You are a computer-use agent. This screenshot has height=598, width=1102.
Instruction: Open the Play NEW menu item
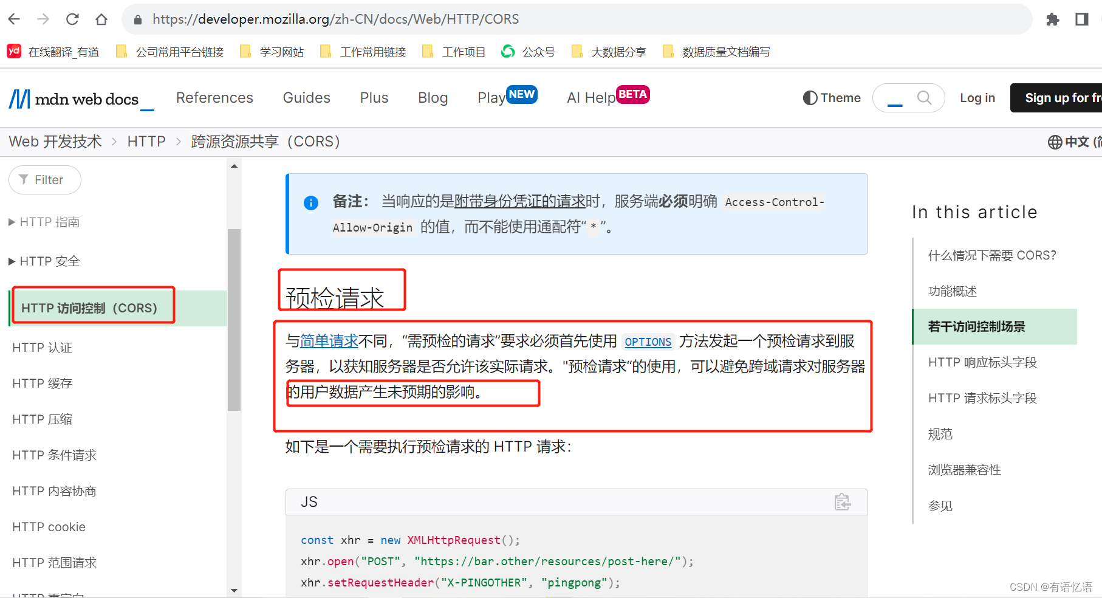point(507,97)
